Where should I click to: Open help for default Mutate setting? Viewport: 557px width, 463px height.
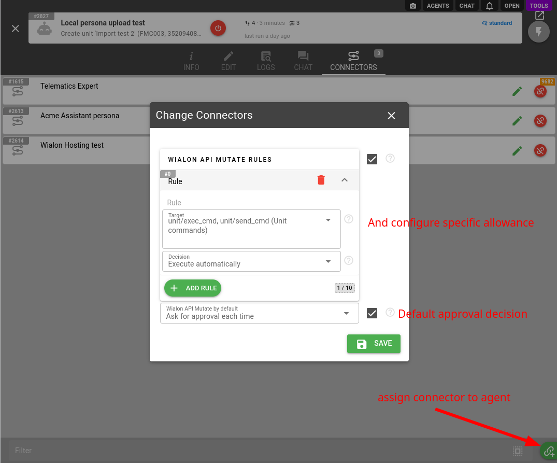[390, 312]
